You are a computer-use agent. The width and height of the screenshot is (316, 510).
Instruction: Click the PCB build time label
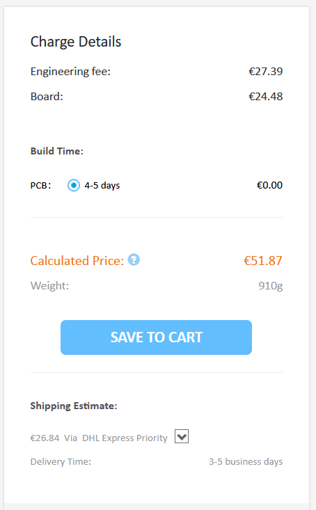[x=40, y=185]
